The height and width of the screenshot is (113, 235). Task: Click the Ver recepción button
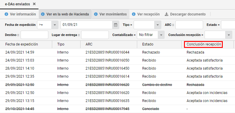point(146,14)
